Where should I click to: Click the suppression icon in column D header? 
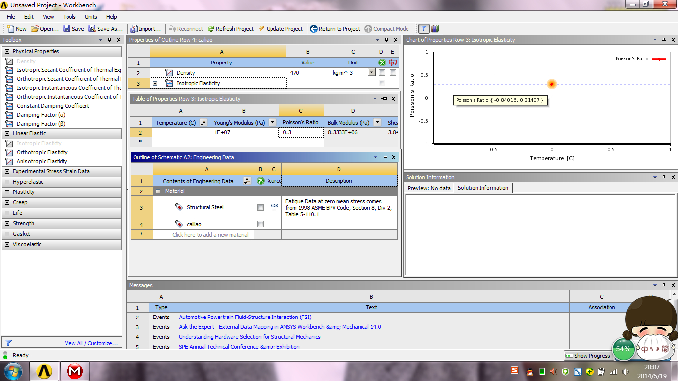[x=382, y=63]
